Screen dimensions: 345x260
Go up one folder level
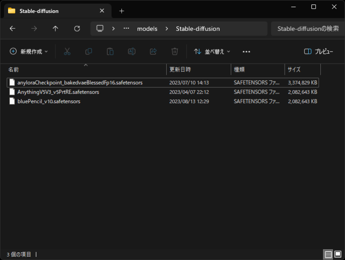pyautogui.click(x=55, y=29)
